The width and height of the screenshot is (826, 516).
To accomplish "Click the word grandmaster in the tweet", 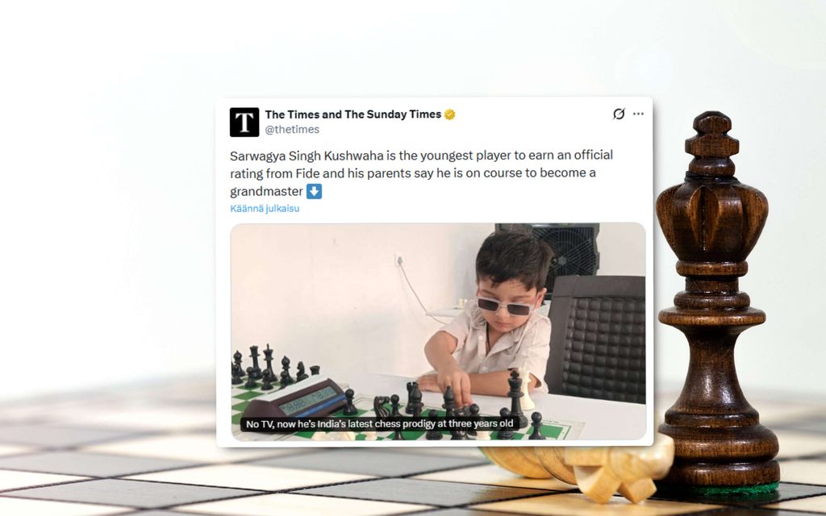I will point(266,191).
